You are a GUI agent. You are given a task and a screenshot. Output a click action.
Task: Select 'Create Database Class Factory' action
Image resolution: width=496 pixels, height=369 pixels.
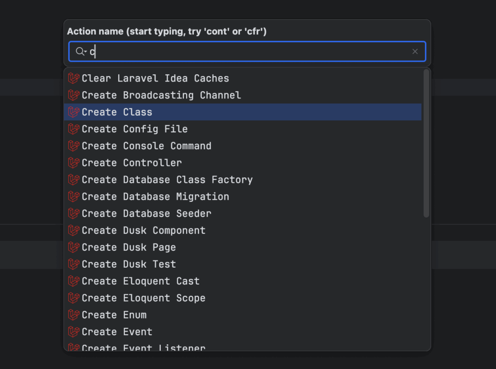pos(243,179)
